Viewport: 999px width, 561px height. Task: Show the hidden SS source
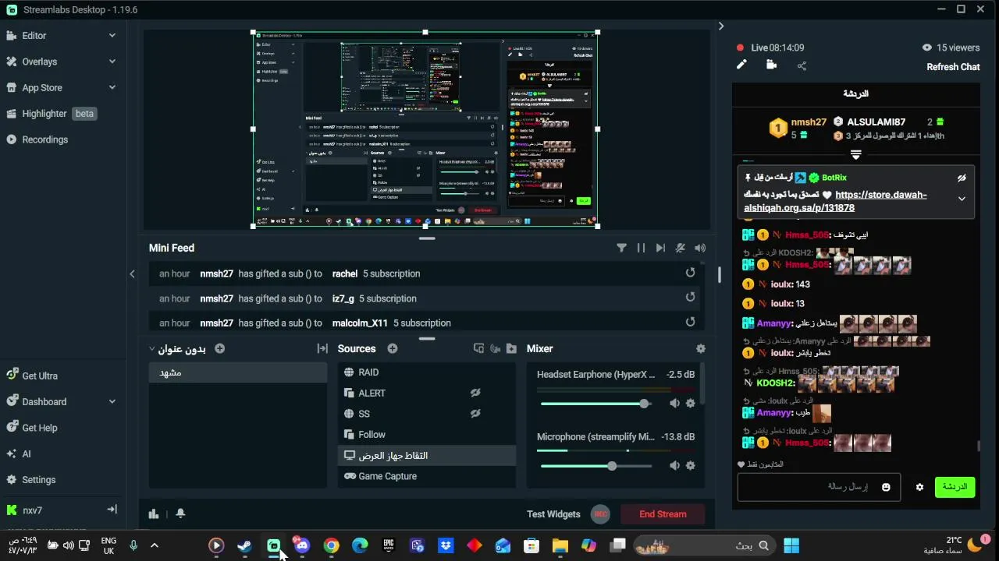(475, 414)
